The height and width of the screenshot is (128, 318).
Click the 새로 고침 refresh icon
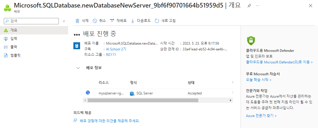click(x=157, y=21)
